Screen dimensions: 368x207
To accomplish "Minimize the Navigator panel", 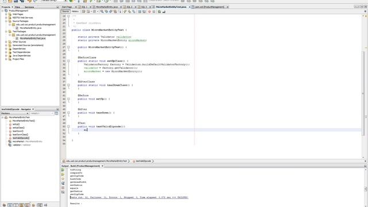I will tap(57, 109).
